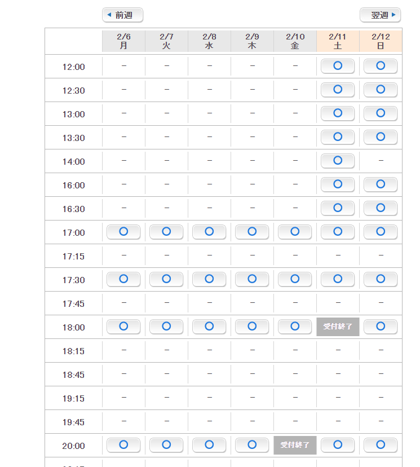Viewport: 420px width, 467px height.
Task: Click the 2/10 金 column header
Action: pyautogui.click(x=295, y=41)
